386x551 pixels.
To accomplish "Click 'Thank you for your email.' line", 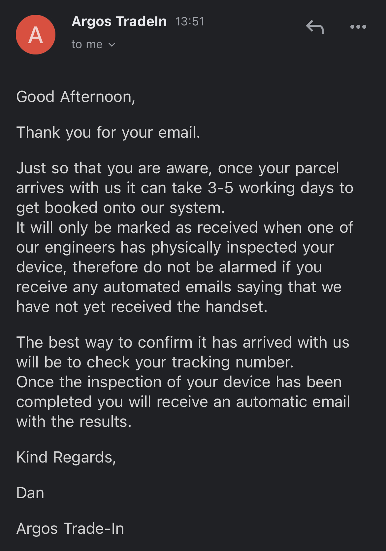I will 108,133.
